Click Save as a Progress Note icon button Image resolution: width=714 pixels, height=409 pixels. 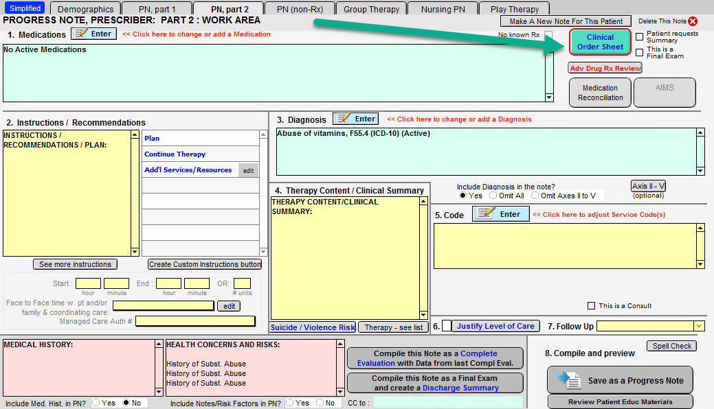(x=620, y=380)
